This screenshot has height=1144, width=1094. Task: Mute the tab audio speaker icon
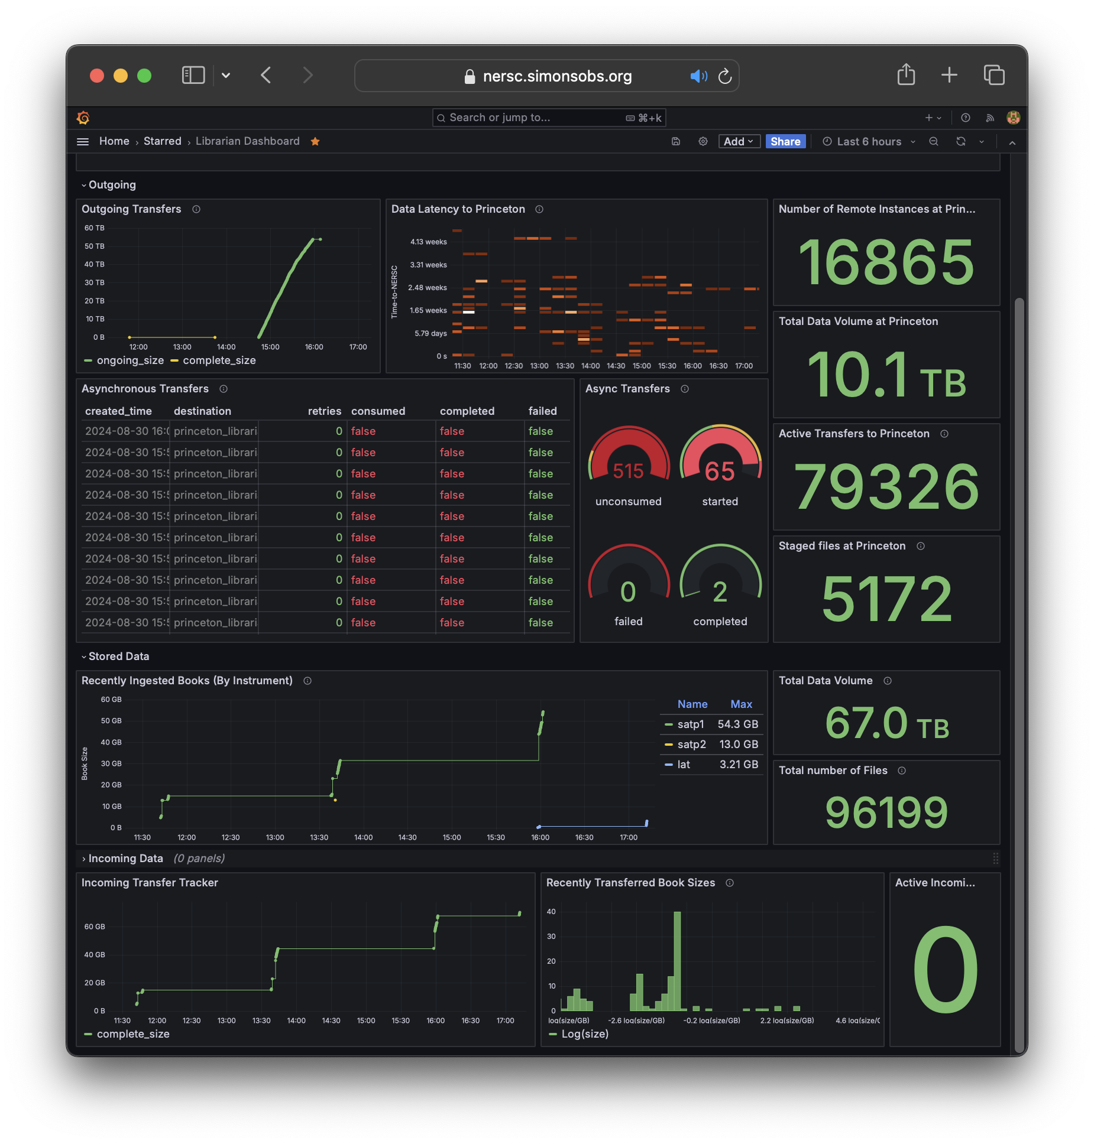(x=698, y=76)
